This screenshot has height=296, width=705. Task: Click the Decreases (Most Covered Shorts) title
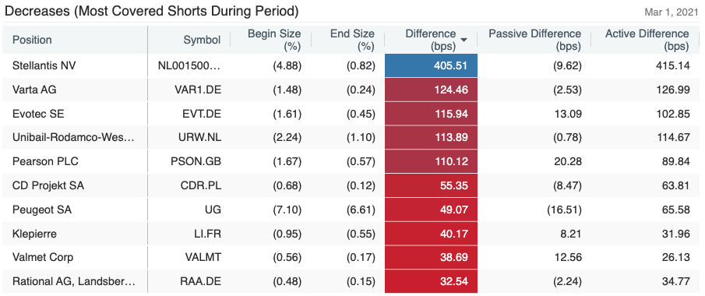coord(151,11)
